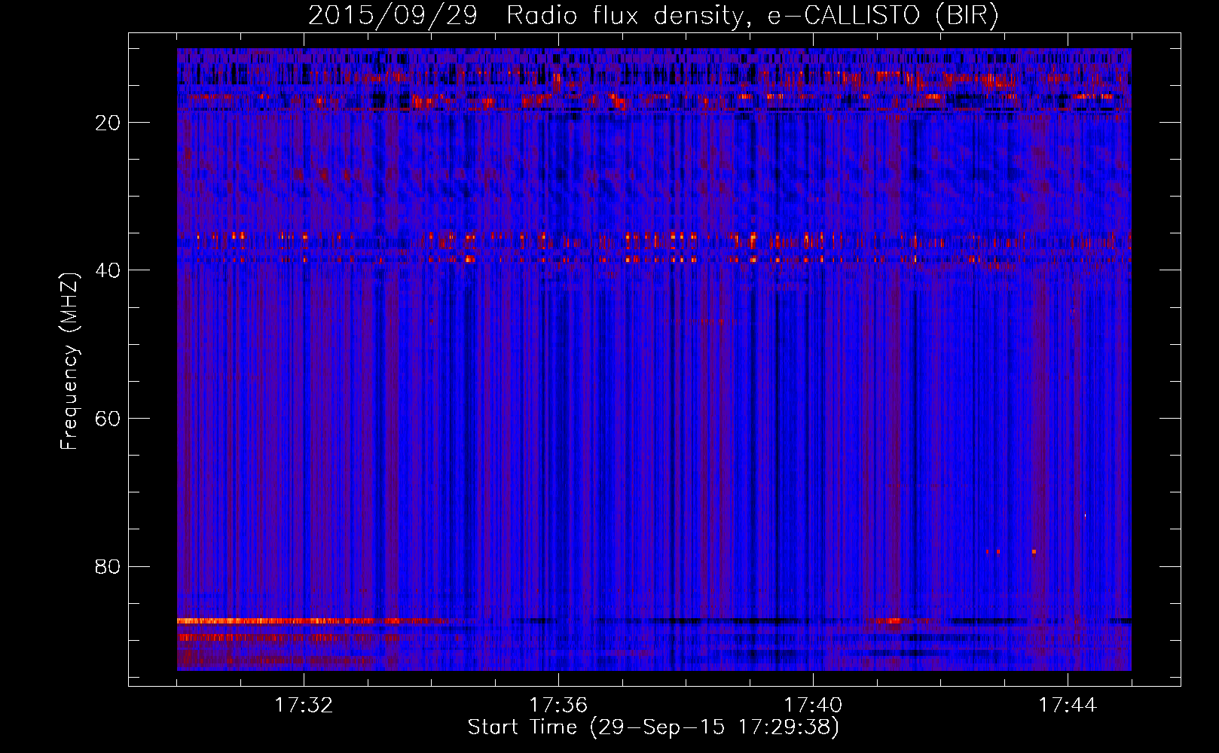Click the "60" frequency tick label

click(x=108, y=419)
